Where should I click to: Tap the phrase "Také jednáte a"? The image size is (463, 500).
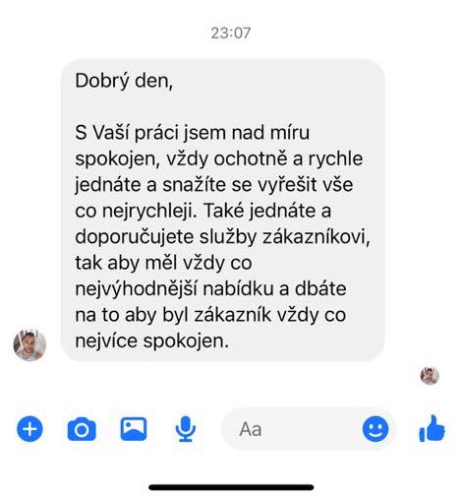coord(267,211)
